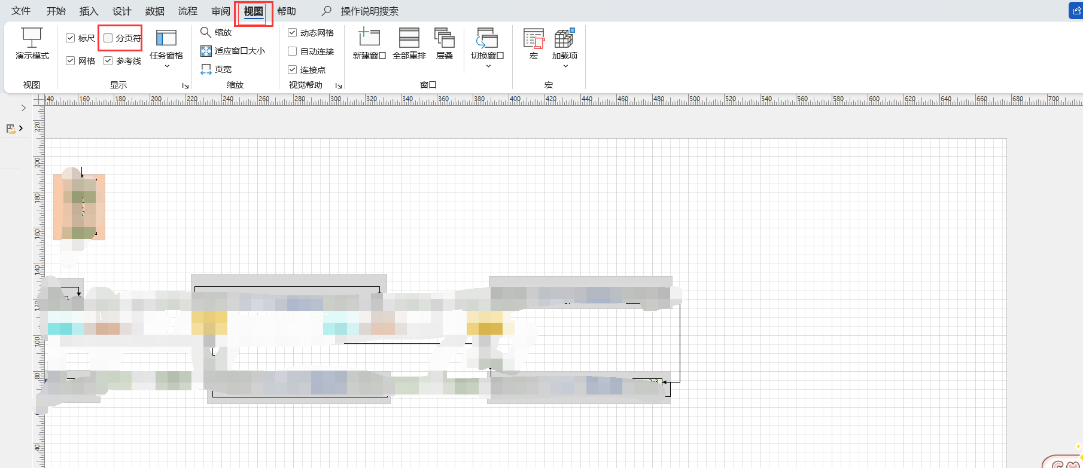Switch to the 审阅 review tab
The height and width of the screenshot is (468, 1083).
point(220,11)
